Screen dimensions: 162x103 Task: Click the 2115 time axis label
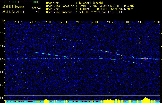79,22
